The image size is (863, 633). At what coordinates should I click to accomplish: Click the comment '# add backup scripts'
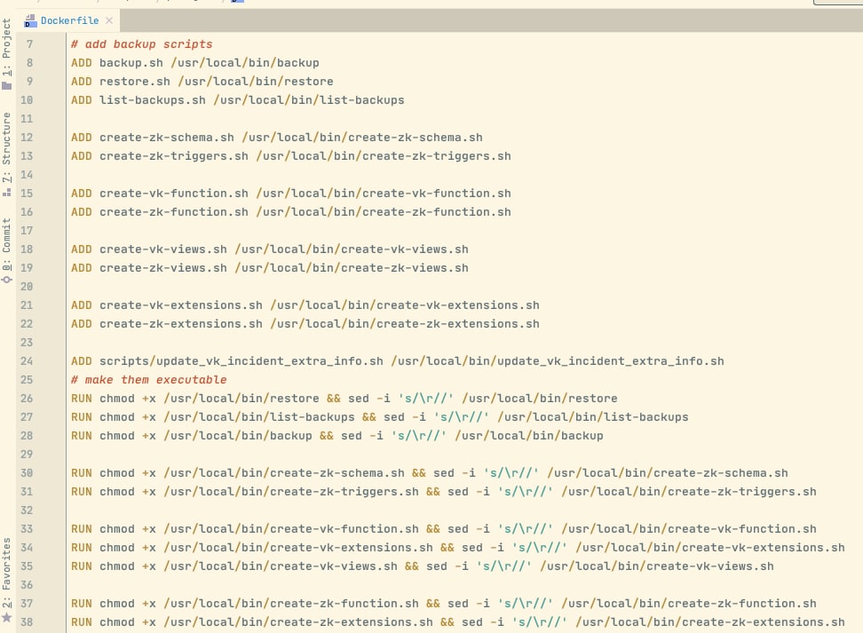tap(141, 44)
